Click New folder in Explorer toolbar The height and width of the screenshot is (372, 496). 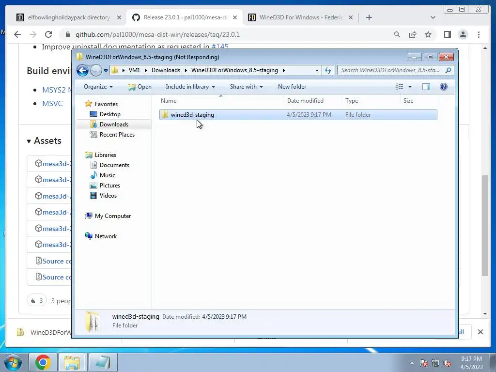[x=292, y=87]
